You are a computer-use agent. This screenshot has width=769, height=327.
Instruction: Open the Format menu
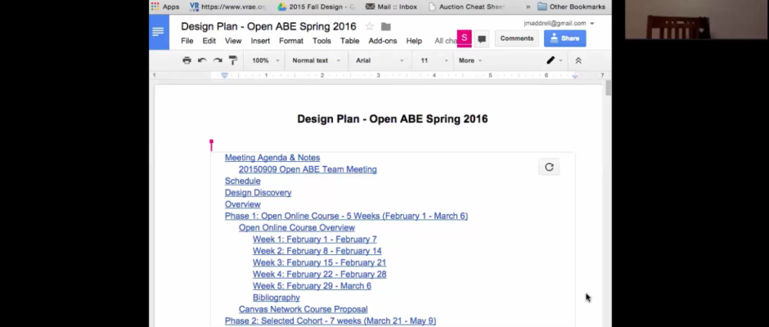(290, 41)
